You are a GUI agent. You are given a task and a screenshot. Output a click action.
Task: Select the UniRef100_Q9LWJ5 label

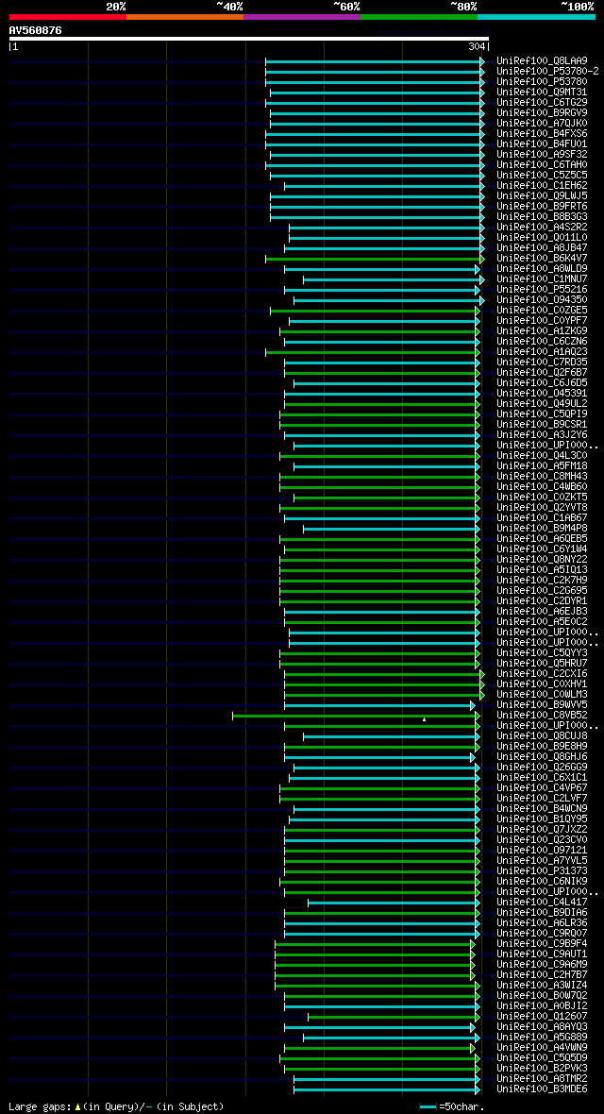(x=542, y=196)
